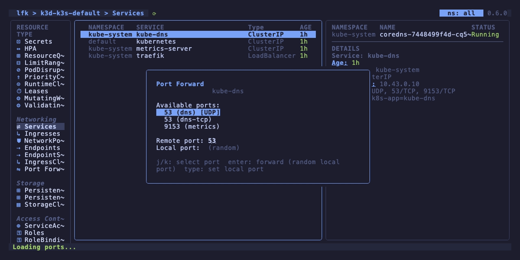Select the Ingresses corner-arrow icon
Image resolution: width=520 pixels, height=260 pixels.
click(x=19, y=133)
